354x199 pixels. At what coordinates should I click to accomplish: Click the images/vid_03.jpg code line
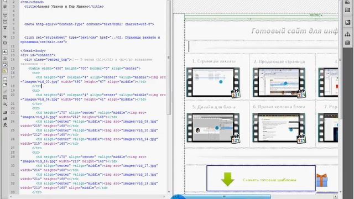tap(93, 80)
